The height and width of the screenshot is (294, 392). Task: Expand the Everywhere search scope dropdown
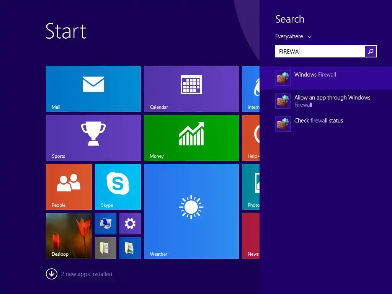294,36
